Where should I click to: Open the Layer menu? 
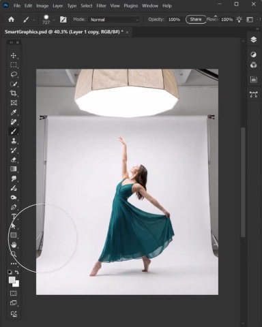click(58, 5)
